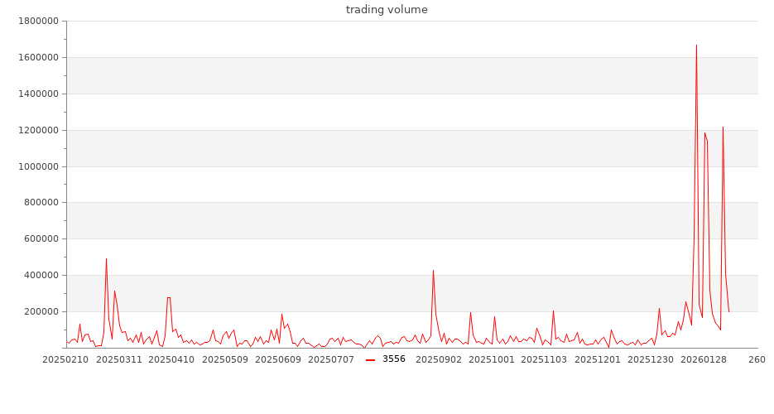774x414 pixels.
Task: Select the 20250902 x-axis date label
Action: 439,359
